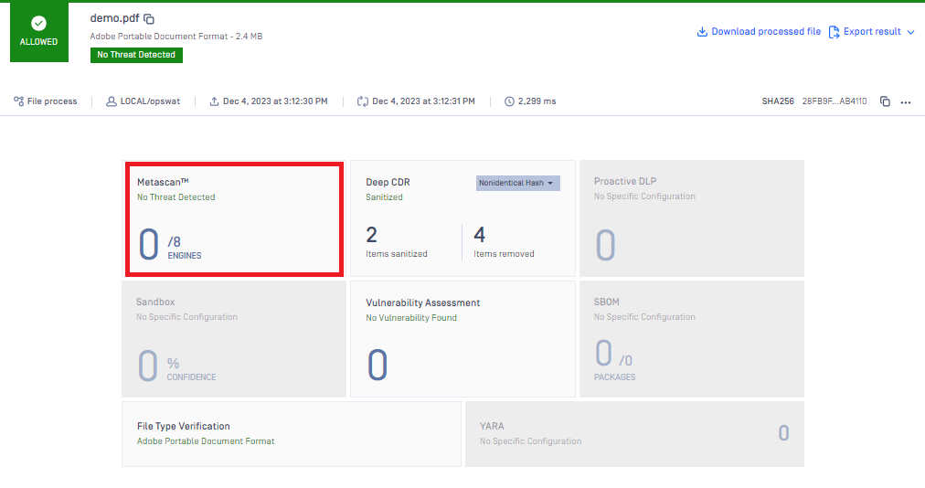Click the LOCAL/opswat user icon

tap(112, 101)
